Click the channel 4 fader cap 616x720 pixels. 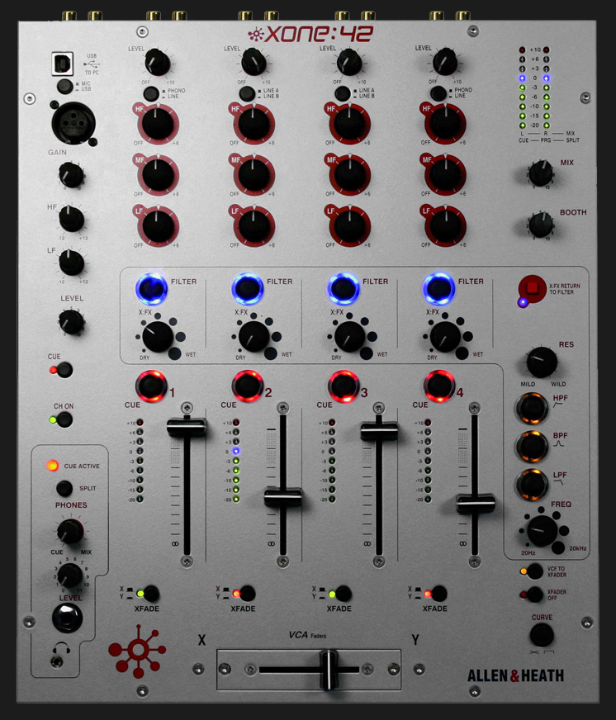(x=476, y=504)
